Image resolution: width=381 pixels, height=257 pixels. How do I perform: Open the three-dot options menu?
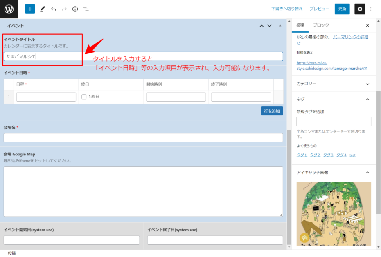tap(371, 9)
